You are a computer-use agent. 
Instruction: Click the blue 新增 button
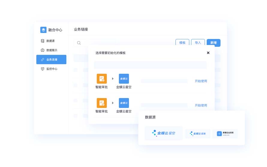click(x=213, y=43)
